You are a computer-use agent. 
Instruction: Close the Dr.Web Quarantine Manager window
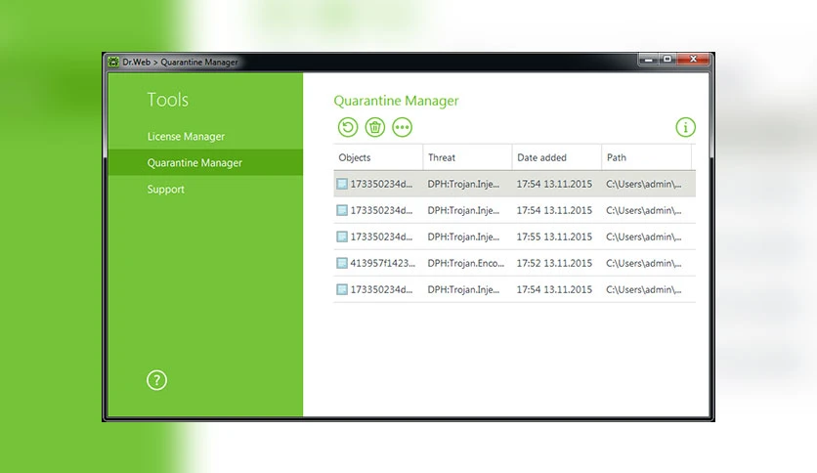693,60
